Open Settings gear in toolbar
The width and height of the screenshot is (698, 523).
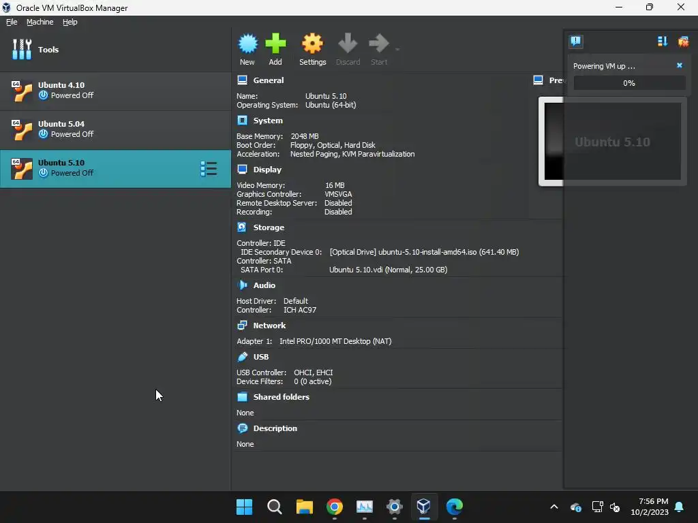click(x=312, y=49)
